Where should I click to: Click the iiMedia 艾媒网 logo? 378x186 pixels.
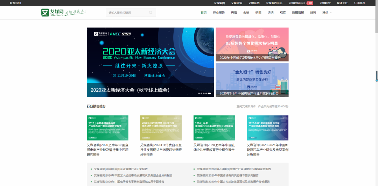(x=52, y=13)
